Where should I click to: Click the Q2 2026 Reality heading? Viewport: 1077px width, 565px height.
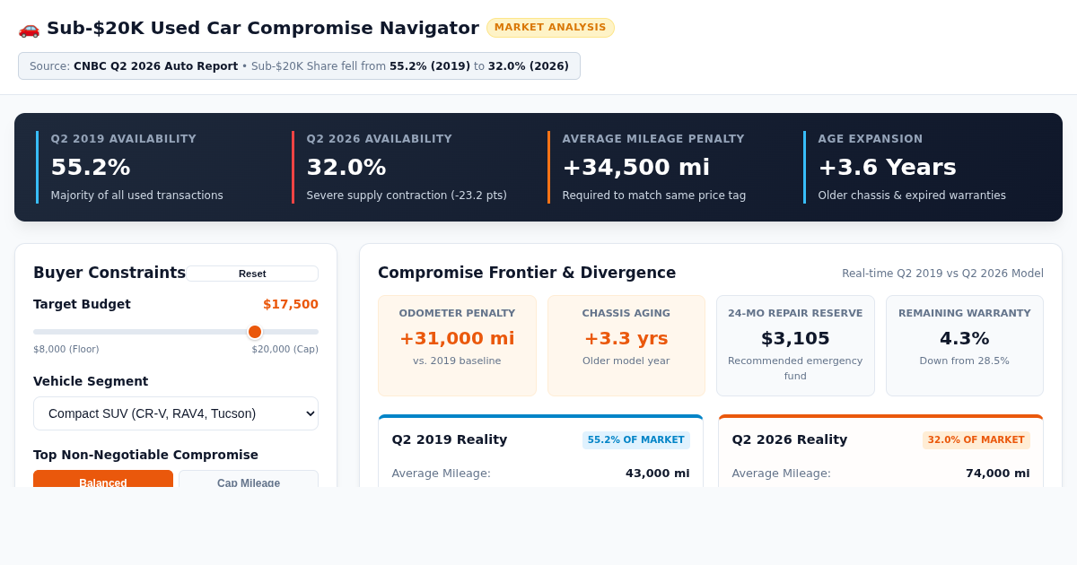pos(790,439)
